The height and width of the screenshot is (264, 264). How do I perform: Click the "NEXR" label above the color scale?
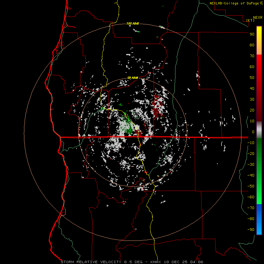258,18
